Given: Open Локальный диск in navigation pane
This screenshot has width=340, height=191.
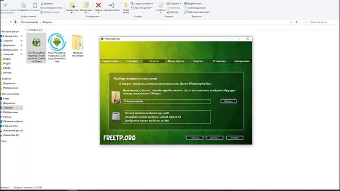Looking at the screenshot, I should pyautogui.click(x=13, y=131).
